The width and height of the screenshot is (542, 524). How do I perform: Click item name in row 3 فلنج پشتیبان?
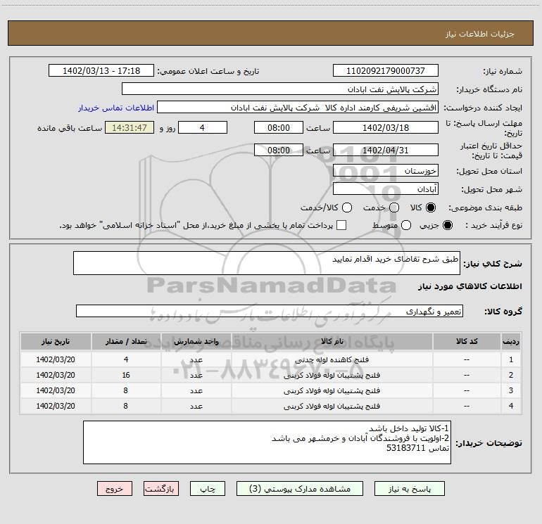[332, 390]
